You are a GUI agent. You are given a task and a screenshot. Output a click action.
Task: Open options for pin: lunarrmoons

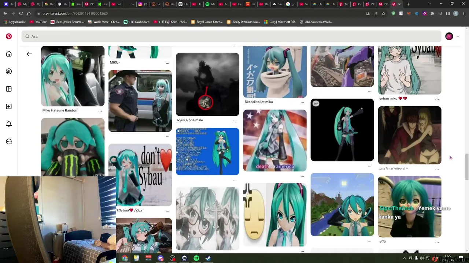(437, 169)
